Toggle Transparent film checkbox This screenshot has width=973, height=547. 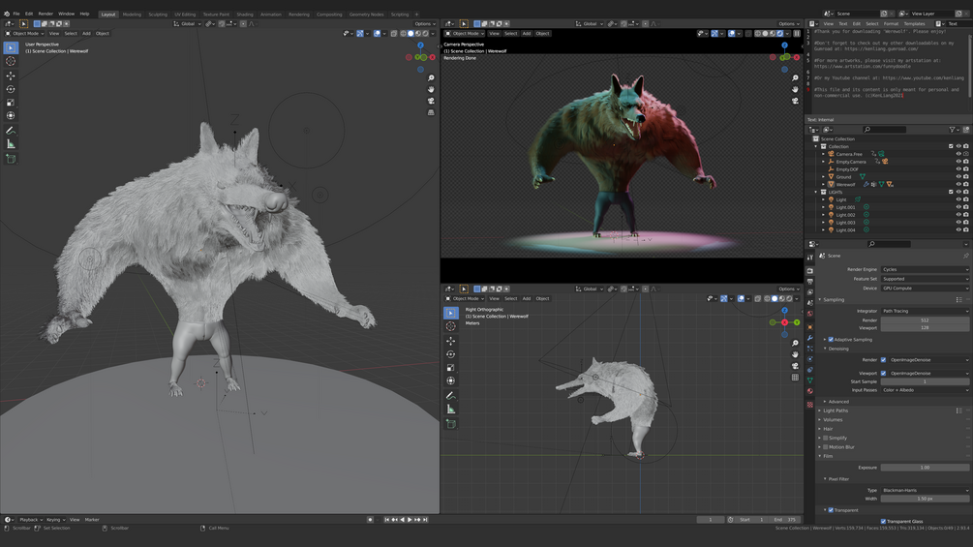pos(831,510)
